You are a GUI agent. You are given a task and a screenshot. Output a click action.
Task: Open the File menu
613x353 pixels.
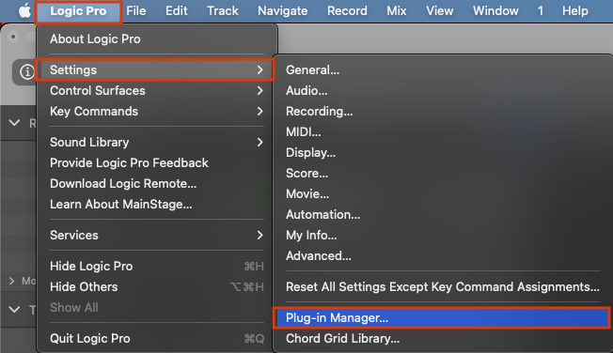pyautogui.click(x=136, y=11)
